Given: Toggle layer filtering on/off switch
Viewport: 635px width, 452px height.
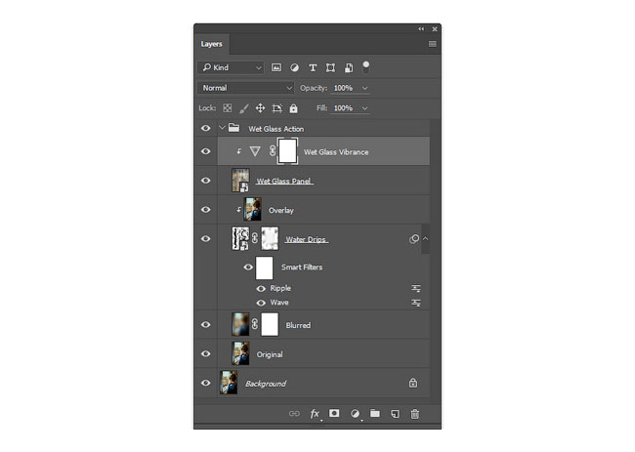Looking at the screenshot, I should coord(365,67).
